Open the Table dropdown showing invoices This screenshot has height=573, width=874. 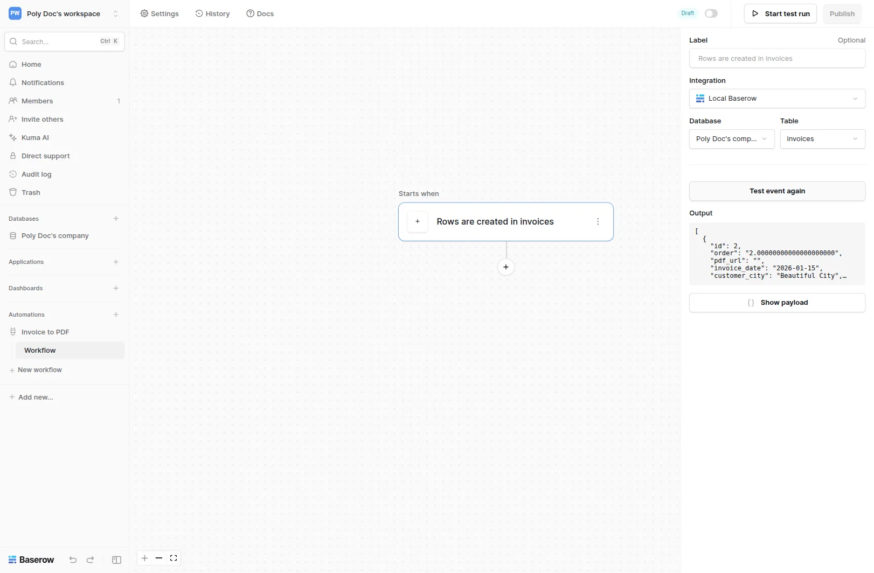822,139
